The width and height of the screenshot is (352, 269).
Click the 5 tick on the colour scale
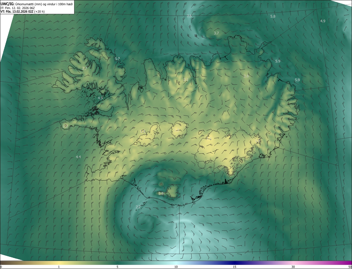tap(117, 267)
